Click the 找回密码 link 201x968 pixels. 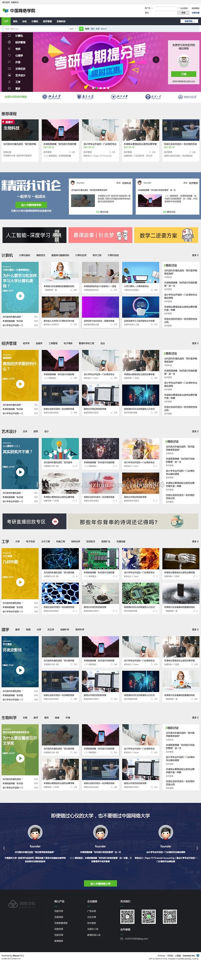[195, 8]
